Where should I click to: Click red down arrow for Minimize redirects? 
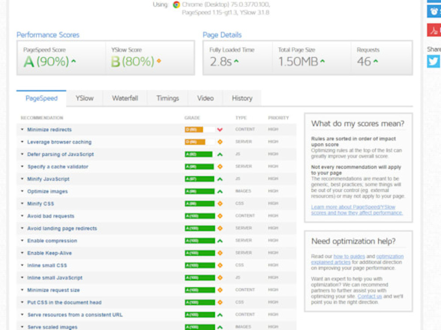click(x=220, y=130)
